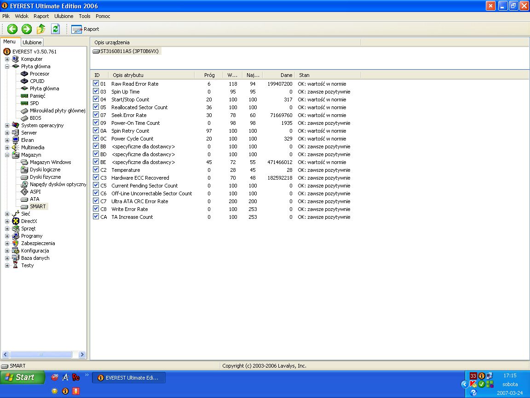Click the tree scrollbar left arrow
The image size is (530, 398).
coord(5,354)
